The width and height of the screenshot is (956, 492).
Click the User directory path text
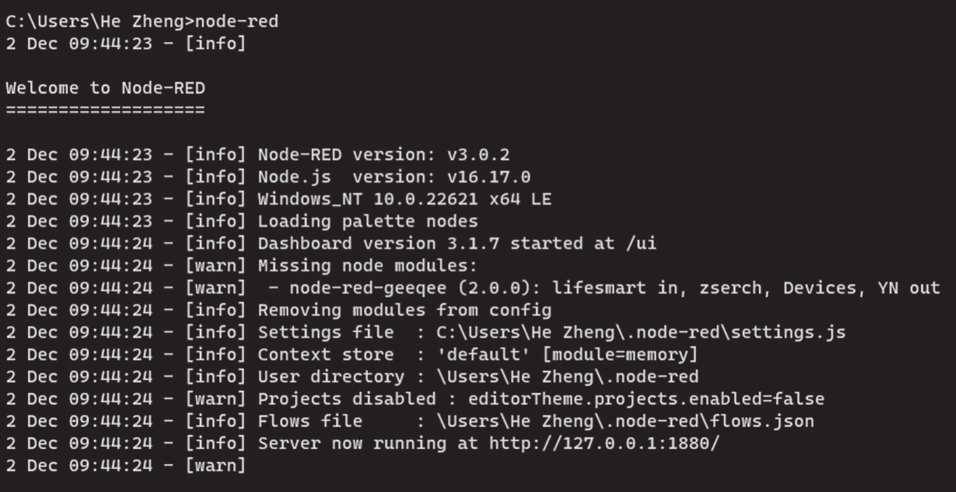tap(567, 377)
